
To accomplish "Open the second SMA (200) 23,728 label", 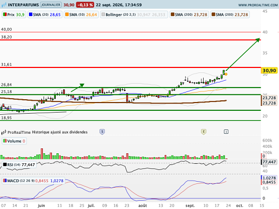I will (x=230, y=14).
